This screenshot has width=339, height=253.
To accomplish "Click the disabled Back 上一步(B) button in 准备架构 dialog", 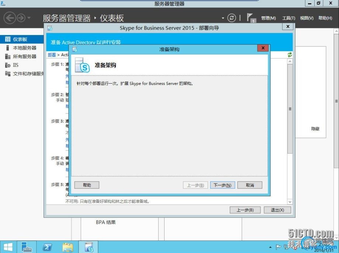I will [x=196, y=185].
